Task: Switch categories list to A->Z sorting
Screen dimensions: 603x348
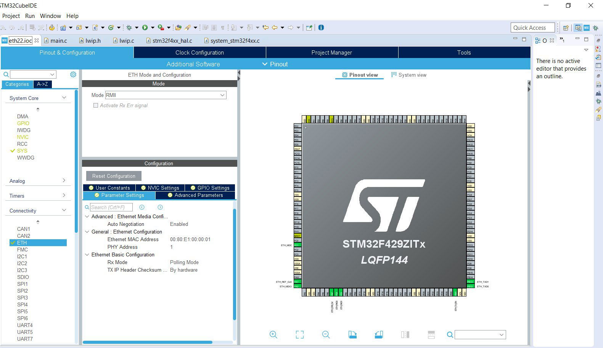Action: [42, 84]
